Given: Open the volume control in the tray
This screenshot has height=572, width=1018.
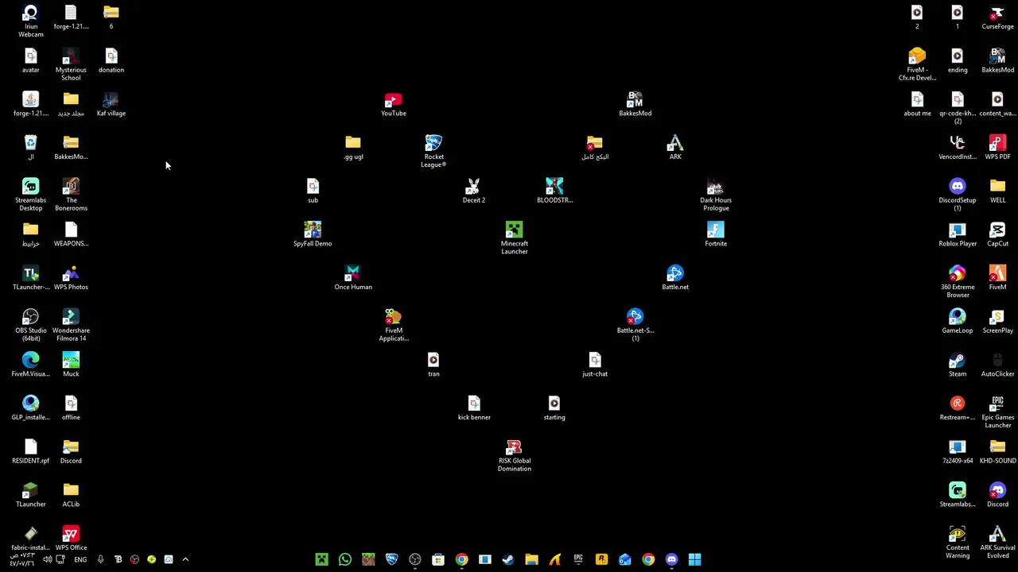Looking at the screenshot, I should [x=47, y=559].
